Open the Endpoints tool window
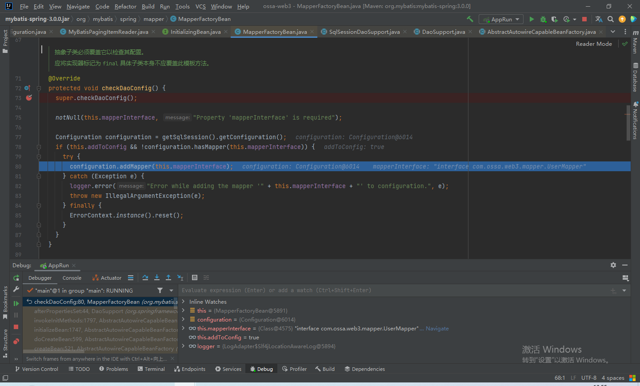 tap(190, 369)
